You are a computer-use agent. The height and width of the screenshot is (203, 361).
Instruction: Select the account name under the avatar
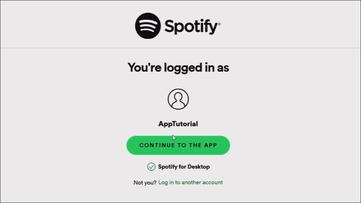(x=178, y=124)
